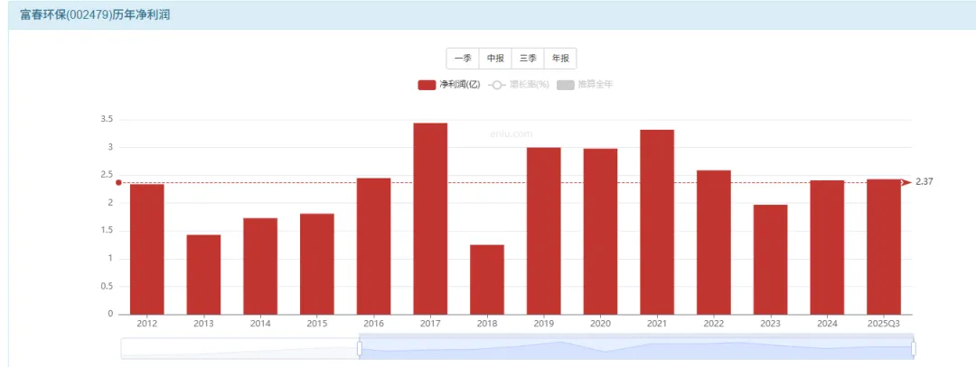Click the 2022 net profit bar
This screenshot has height=367, width=976.
point(713,243)
